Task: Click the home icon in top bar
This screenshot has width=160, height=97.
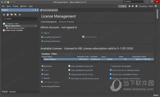Action: (x=129, y=6)
